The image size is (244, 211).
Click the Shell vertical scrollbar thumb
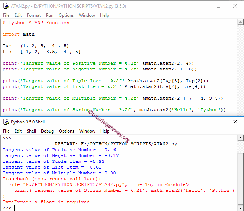[240, 179]
